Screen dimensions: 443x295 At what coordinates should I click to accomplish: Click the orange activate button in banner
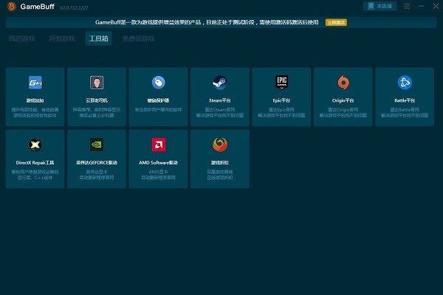coord(335,22)
